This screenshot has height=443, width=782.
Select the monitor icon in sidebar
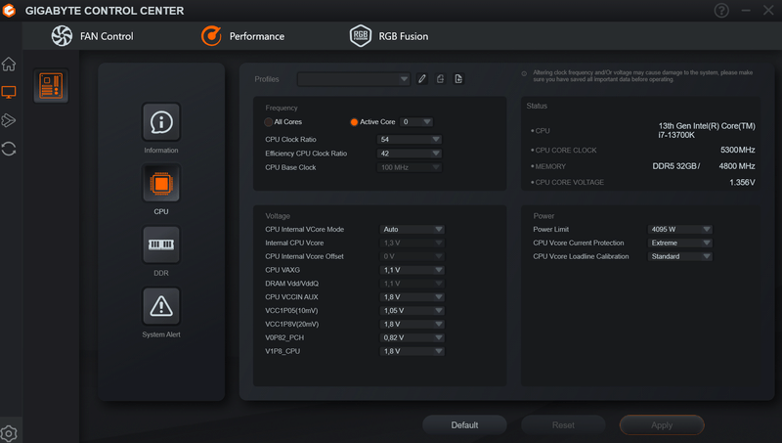pyautogui.click(x=9, y=92)
